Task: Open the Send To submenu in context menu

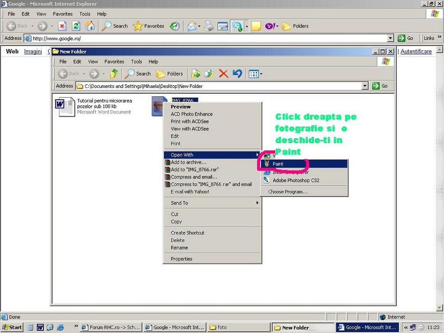Action: pos(212,203)
